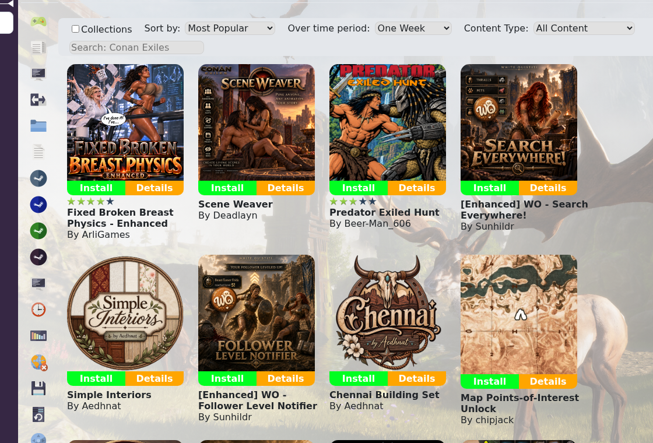Install Fixed Broken Breast Physics - Enhanced
Image resolution: width=653 pixels, height=443 pixels.
pos(96,188)
